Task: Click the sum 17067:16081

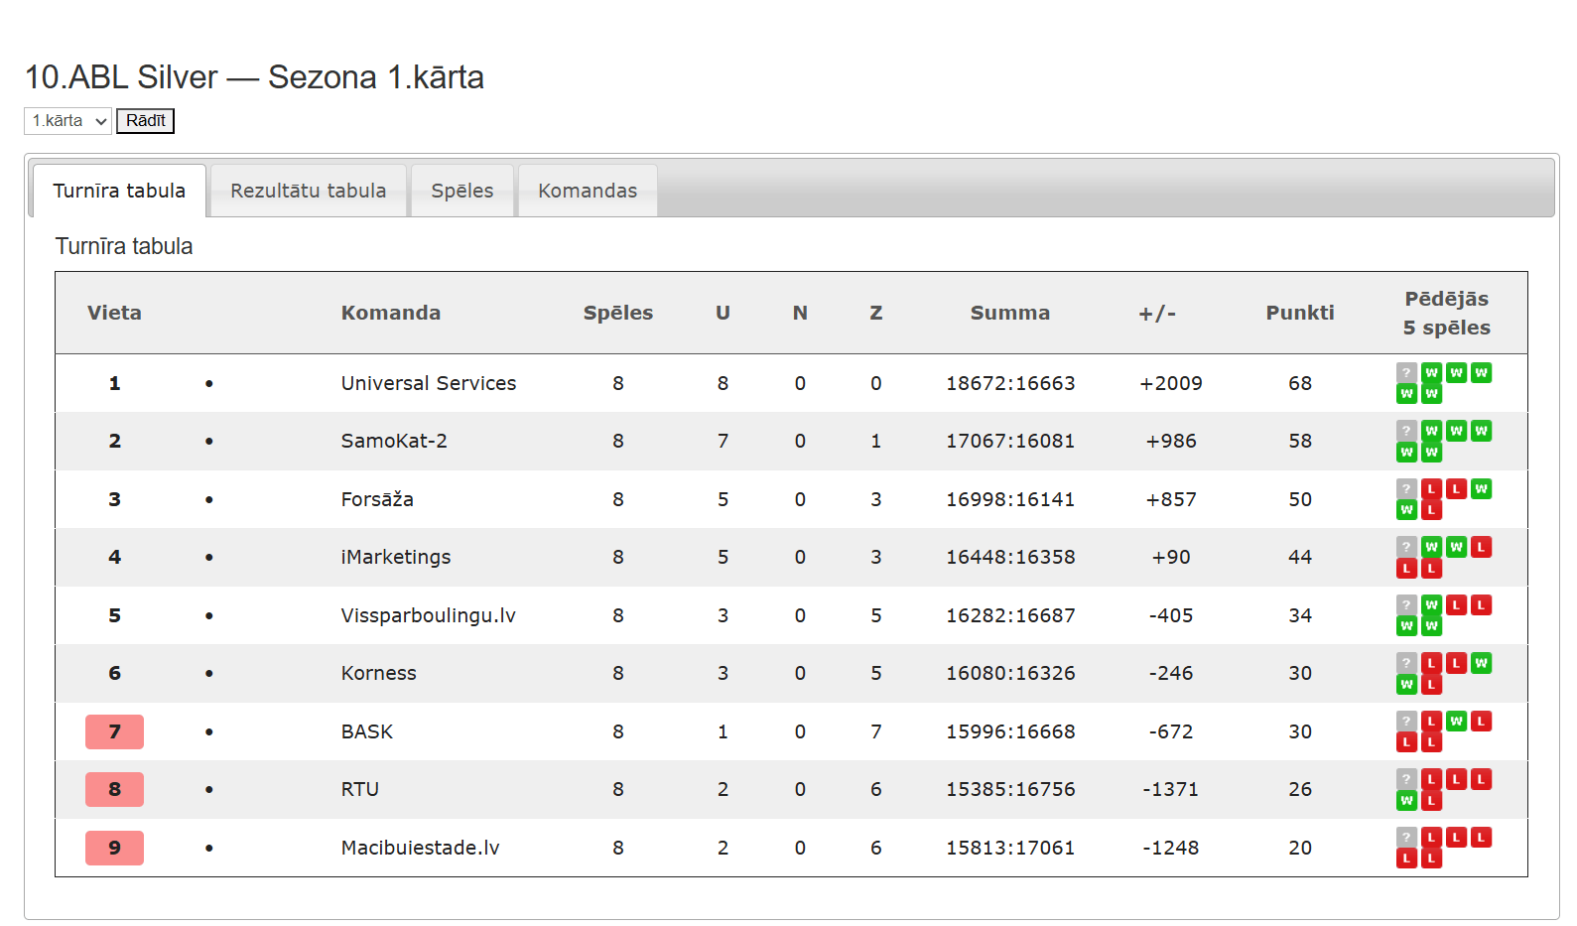Action: click(1010, 441)
